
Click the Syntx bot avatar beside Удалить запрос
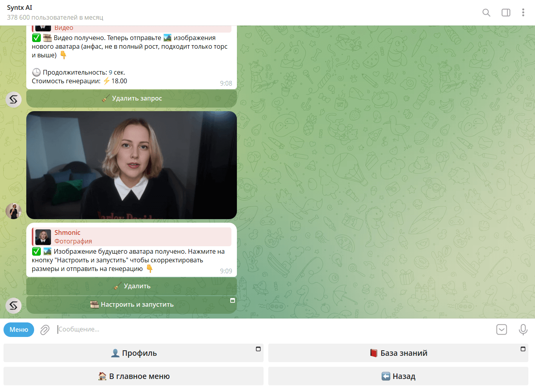click(13, 99)
